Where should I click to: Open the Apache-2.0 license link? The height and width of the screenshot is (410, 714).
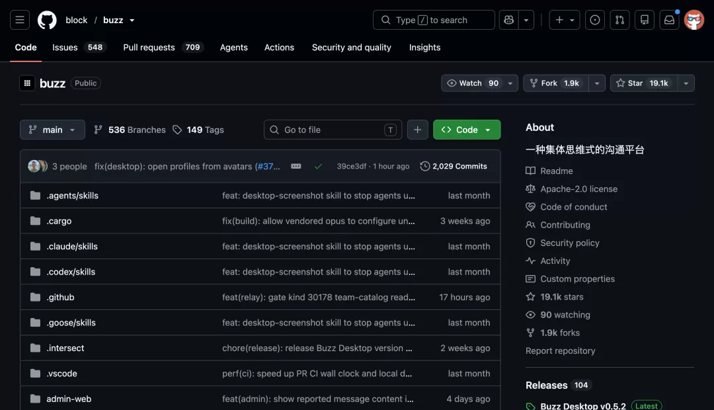tap(571, 189)
